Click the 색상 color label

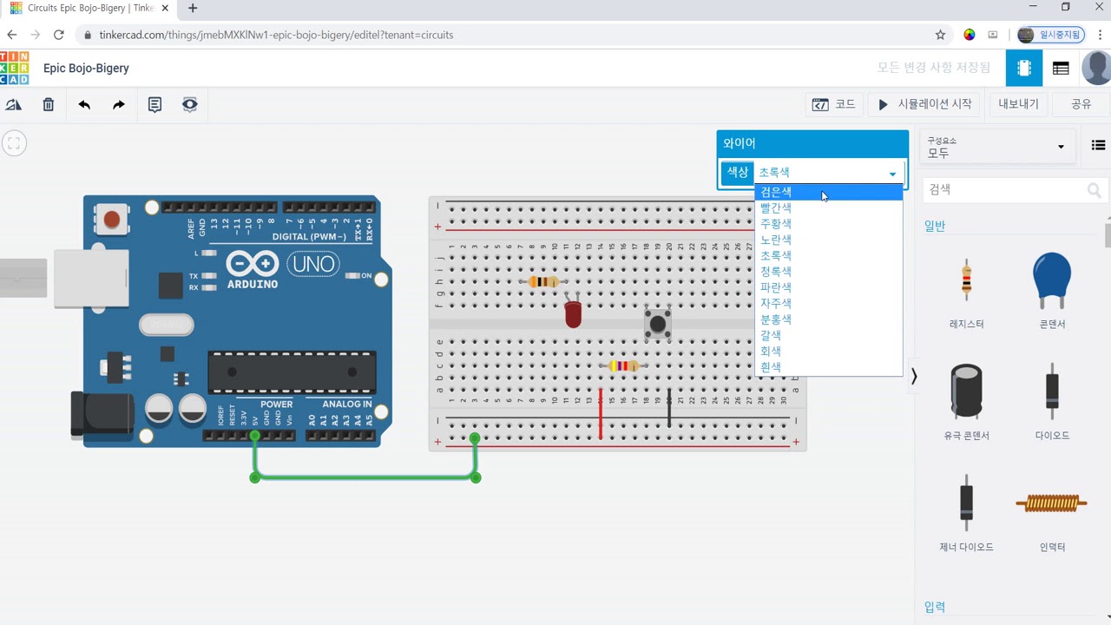click(x=737, y=173)
